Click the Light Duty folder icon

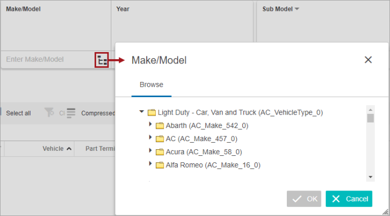tap(152, 112)
